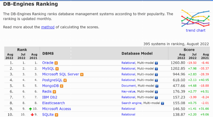Click the IBM Db2 score 157.23

click(x=179, y=97)
